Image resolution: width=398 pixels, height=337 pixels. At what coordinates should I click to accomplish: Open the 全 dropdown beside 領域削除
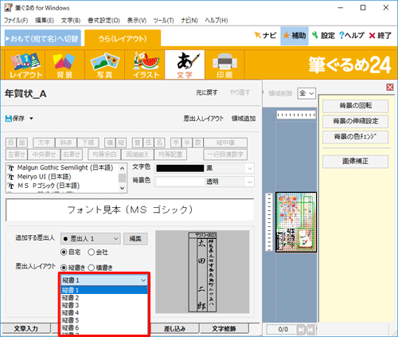pos(306,93)
